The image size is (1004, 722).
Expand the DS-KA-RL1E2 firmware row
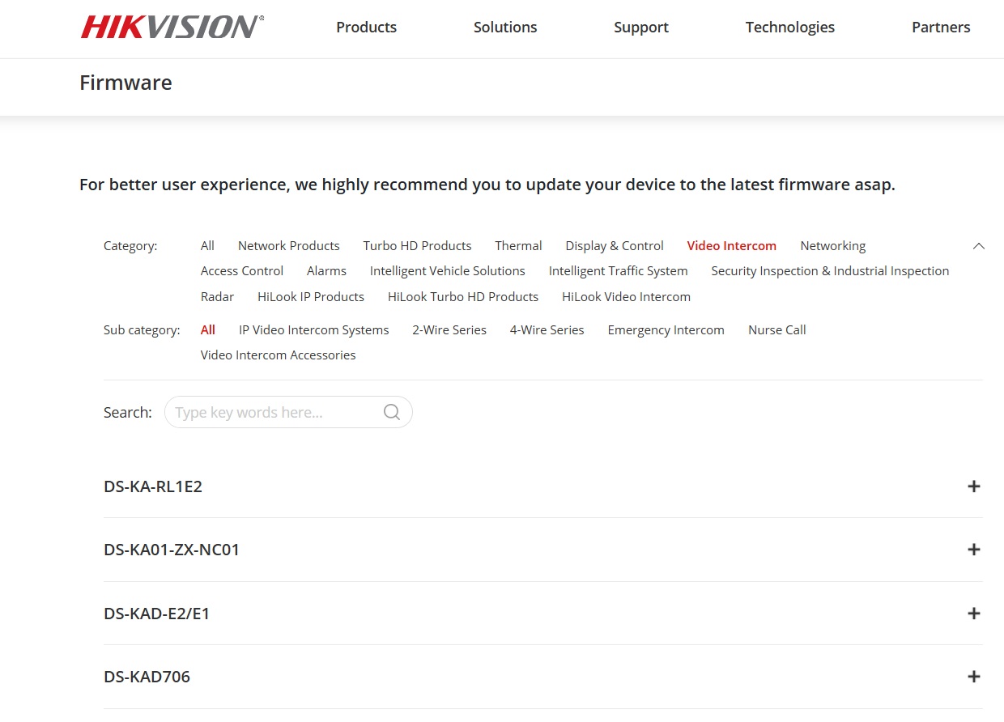pos(974,486)
